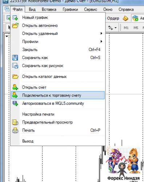
Task: Click the Ctrl+P shortcut text
Action: point(95,130)
